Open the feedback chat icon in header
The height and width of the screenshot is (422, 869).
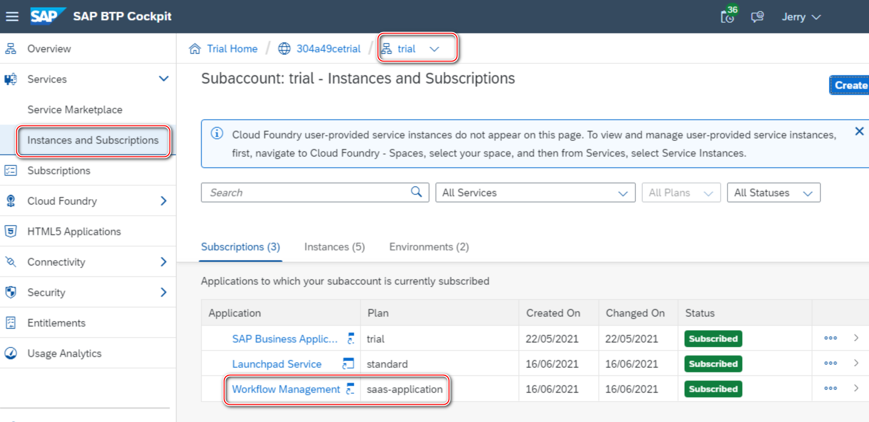click(x=757, y=17)
